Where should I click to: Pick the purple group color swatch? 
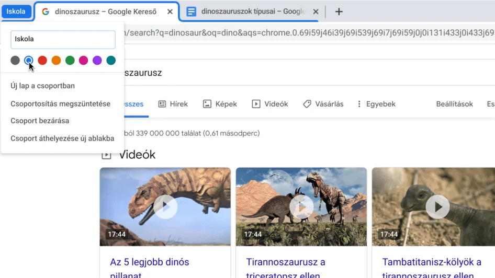click(97, 61)
